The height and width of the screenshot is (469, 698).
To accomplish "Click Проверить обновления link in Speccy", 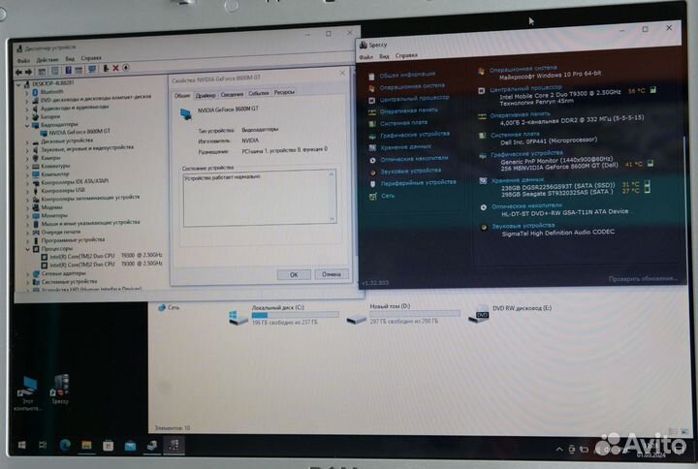I will click(643, 279).
